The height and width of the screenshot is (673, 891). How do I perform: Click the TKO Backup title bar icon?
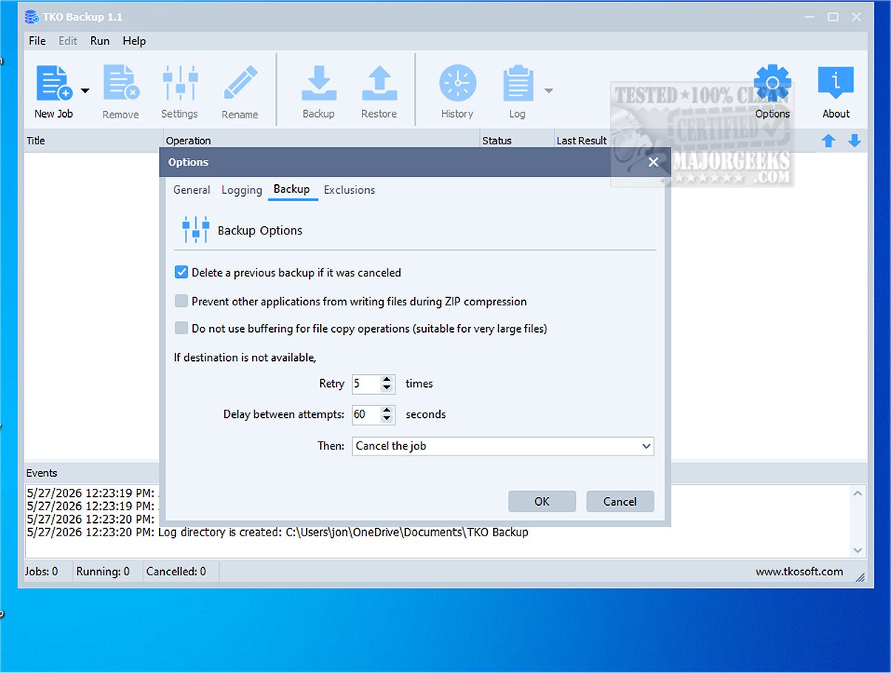(x=32, y=16)
